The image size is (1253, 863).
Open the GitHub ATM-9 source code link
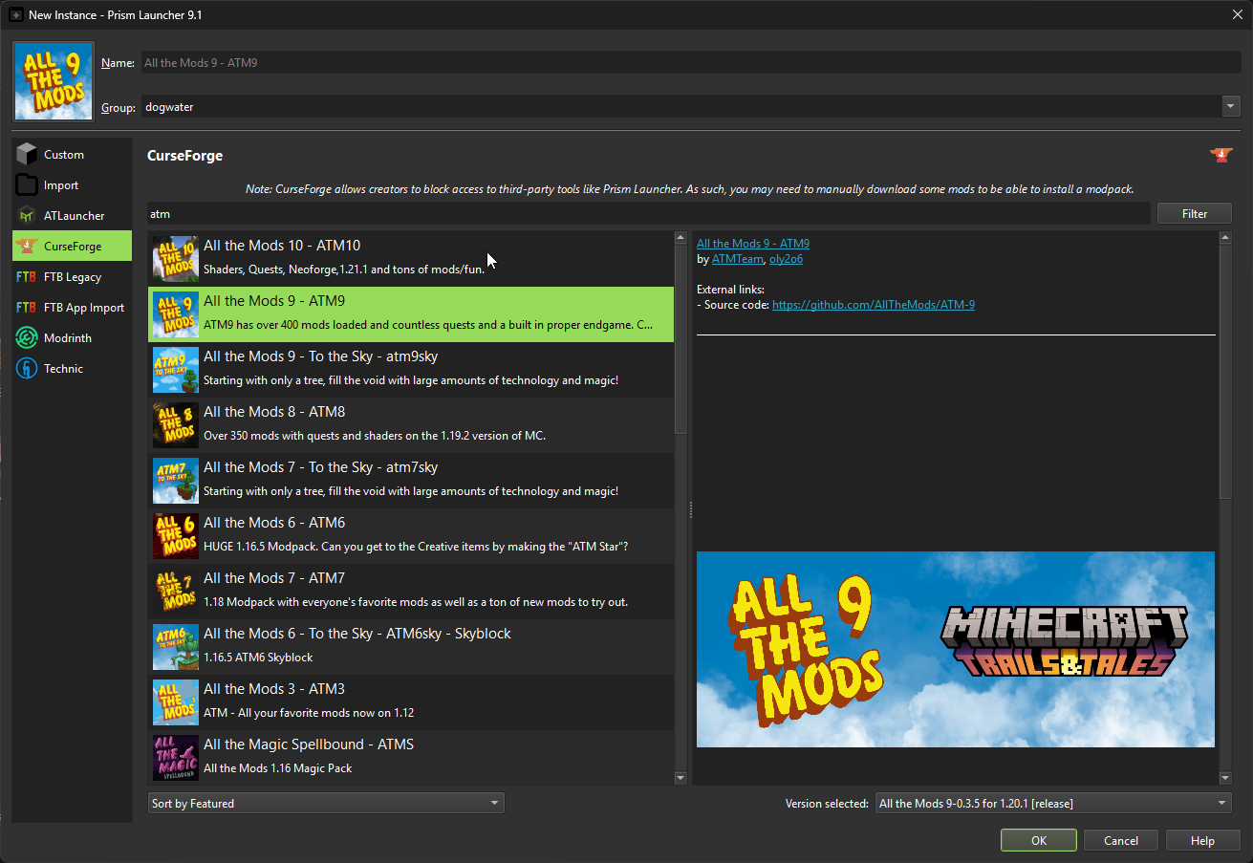[x=874, y=305]
